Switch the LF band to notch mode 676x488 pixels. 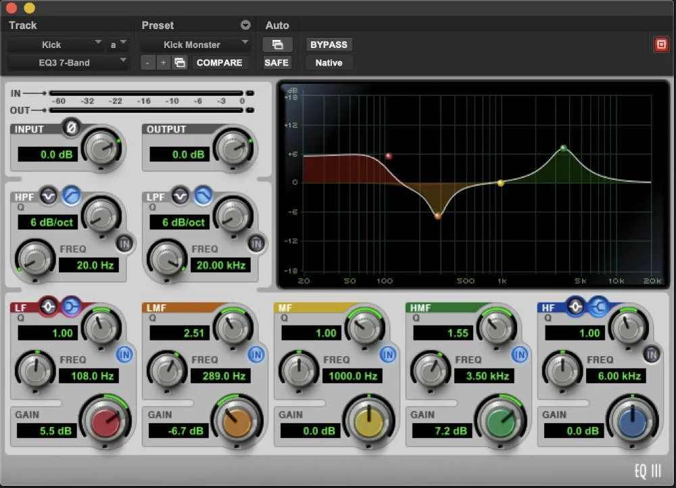point(48,307)
